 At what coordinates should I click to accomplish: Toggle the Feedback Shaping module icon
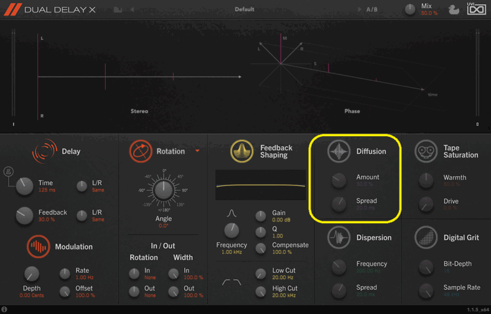click(x=242, y=151)
